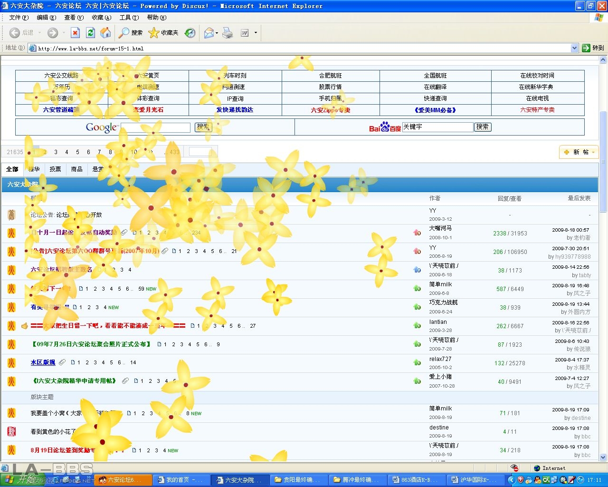This screenshot has height=487, width=608.
Task: Go to the Home page icon
Action: click(105, 33)
